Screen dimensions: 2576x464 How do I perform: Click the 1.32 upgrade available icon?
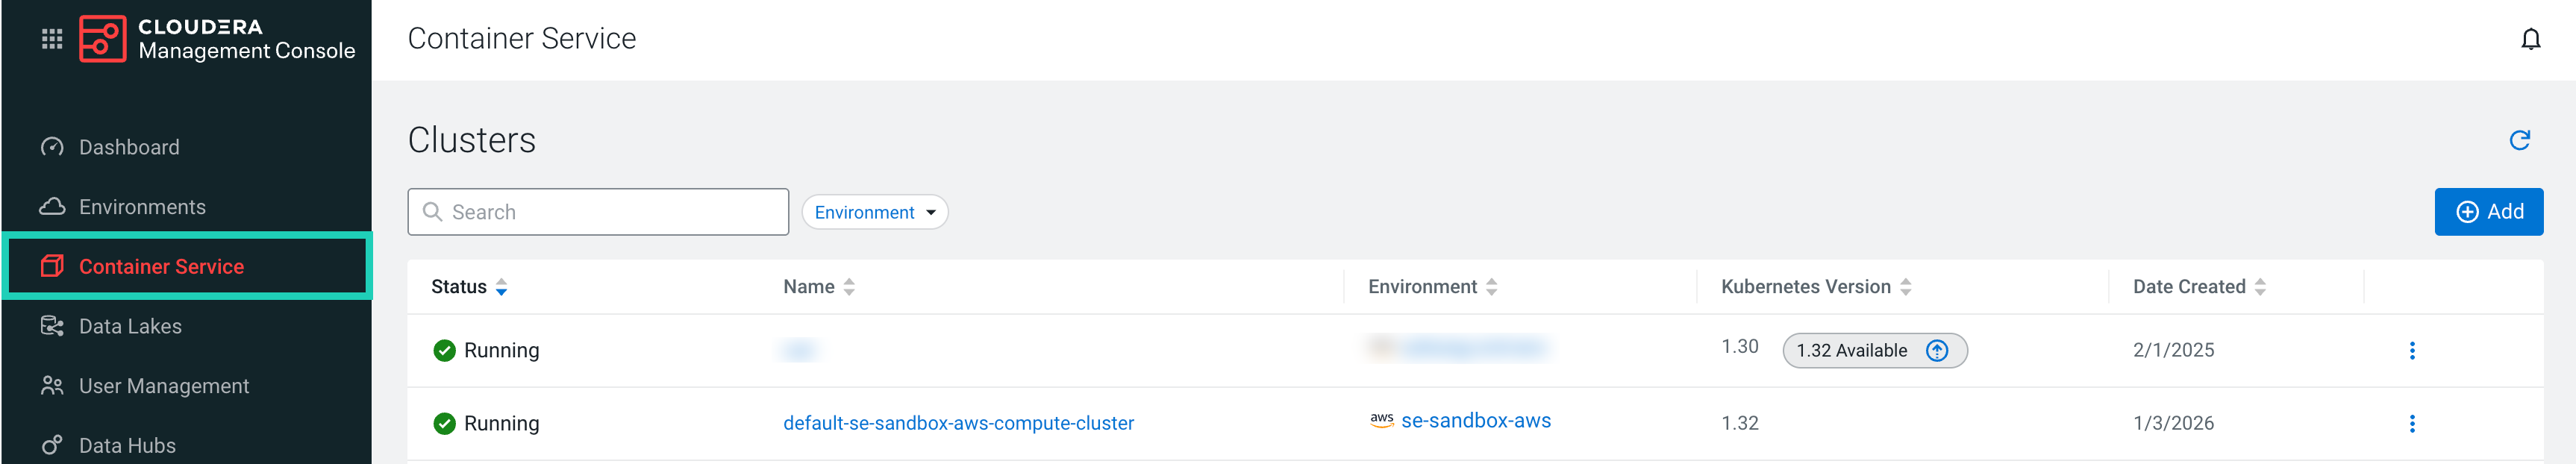point(1936,351)
